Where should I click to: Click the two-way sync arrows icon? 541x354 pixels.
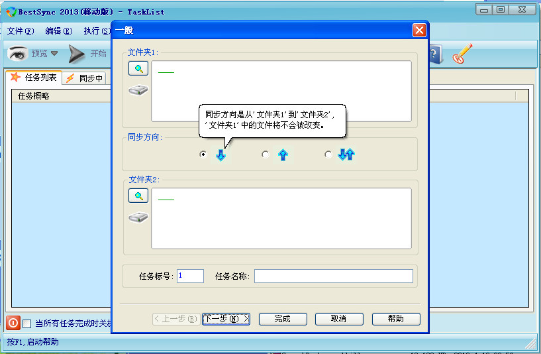tap(346, 154)
